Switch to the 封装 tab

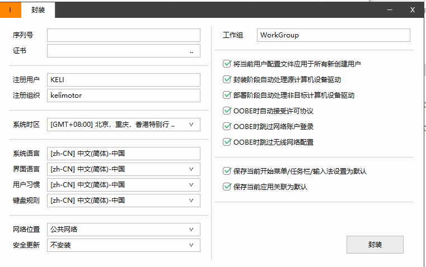point(38,10)
